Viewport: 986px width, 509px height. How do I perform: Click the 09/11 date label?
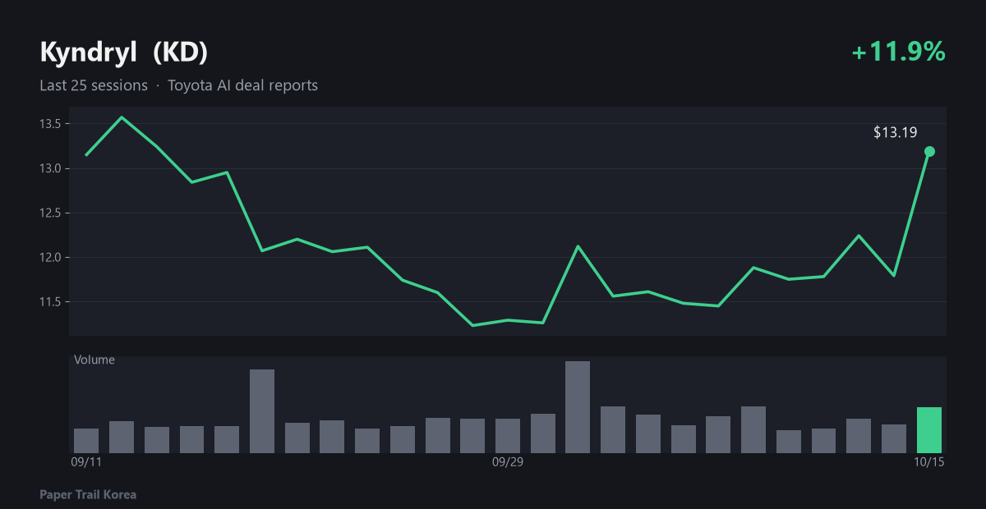click(86, 462)
